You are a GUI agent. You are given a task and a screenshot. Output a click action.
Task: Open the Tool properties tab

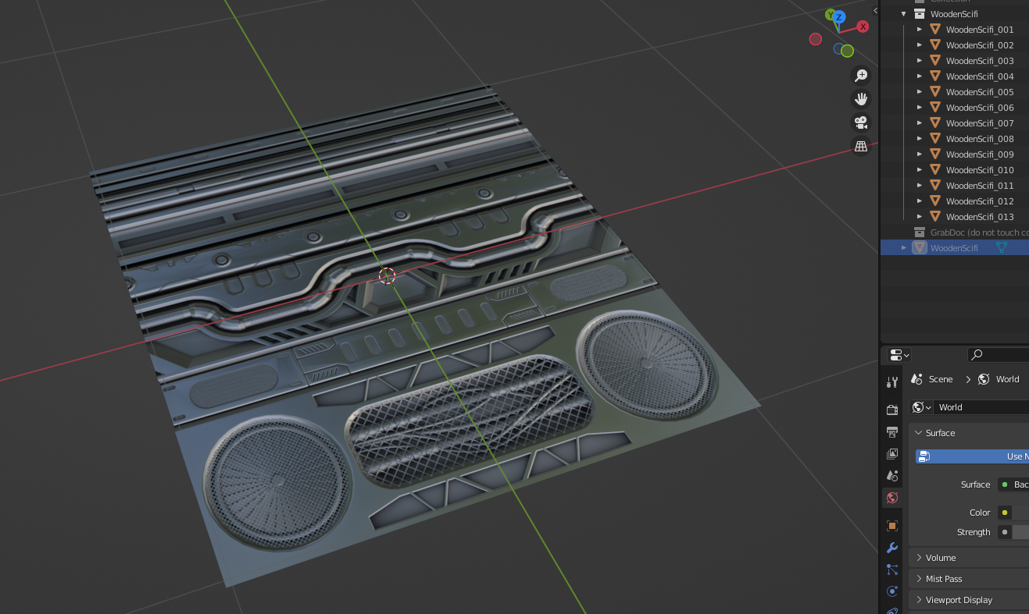pos(892,382)
